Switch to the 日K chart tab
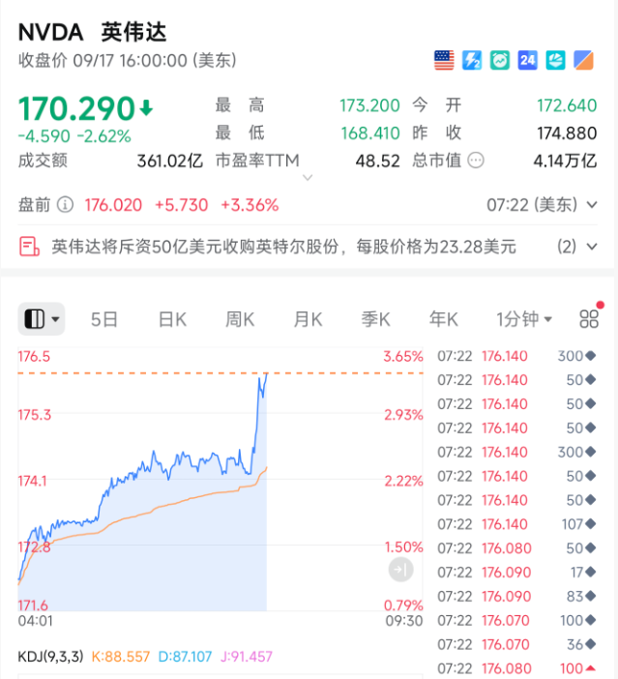The height and width of the screenshot is (679, 618). tap(172, 319)
